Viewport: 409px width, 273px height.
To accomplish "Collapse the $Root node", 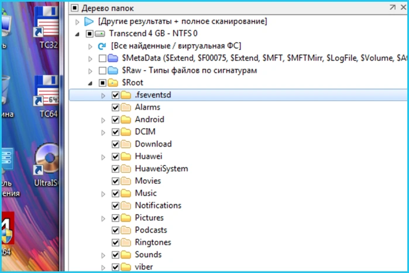I will point(90,83).
